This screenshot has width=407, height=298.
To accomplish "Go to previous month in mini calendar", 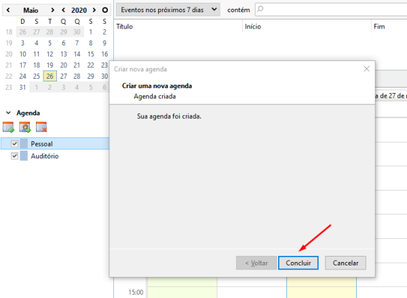I will coord(8,10).
